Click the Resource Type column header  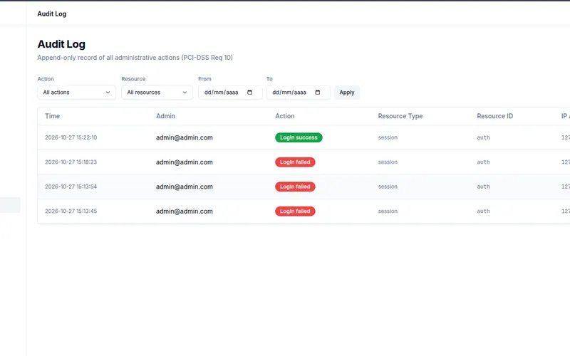[x=400, y=116]
